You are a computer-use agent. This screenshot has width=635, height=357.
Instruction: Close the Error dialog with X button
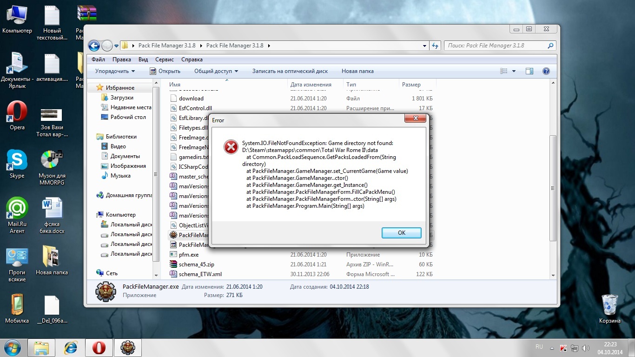(415, 119)
